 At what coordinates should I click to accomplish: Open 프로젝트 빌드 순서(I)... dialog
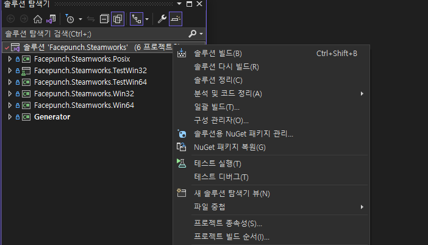point(271,236)
